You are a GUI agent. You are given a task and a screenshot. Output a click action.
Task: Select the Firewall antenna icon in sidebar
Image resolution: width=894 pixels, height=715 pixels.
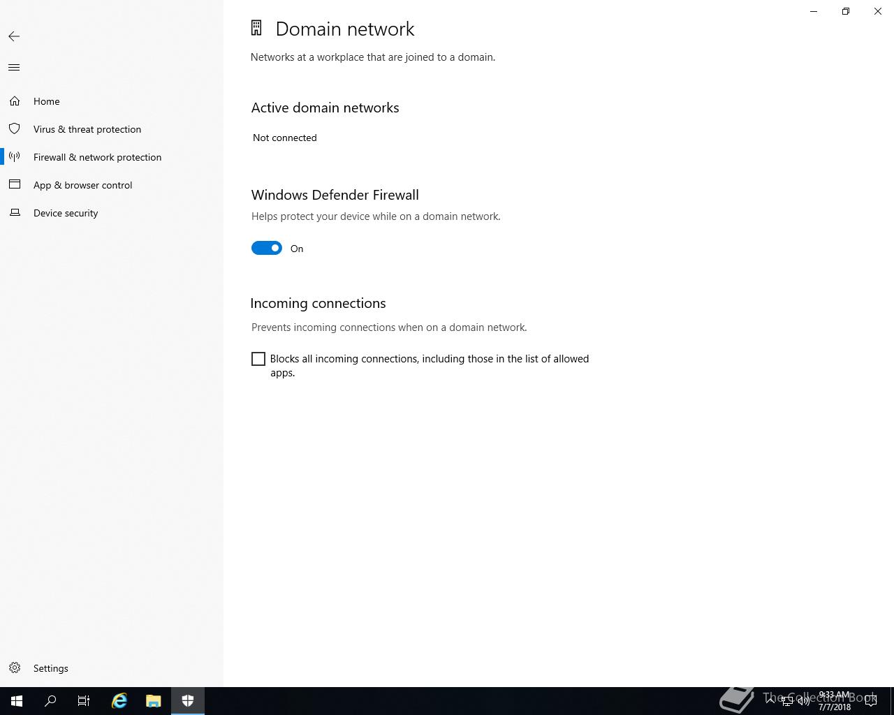coord(15,157)
